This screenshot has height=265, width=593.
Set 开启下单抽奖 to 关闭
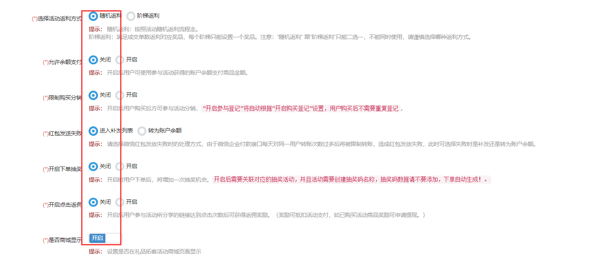pos(94,167)
